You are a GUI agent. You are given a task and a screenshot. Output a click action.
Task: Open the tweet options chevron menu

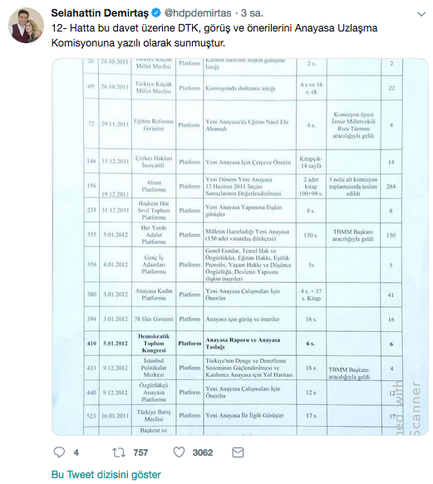pos(421,14)
